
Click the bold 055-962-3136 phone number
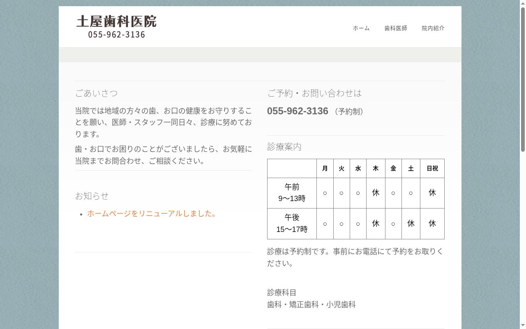point(298,111)
